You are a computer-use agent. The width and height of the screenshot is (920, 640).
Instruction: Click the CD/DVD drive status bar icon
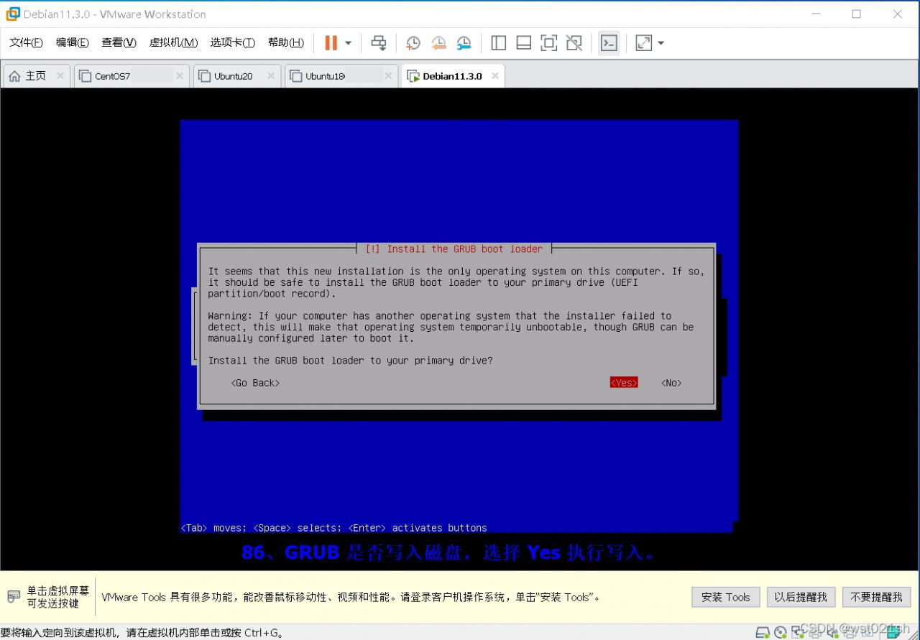click(781, 632)
